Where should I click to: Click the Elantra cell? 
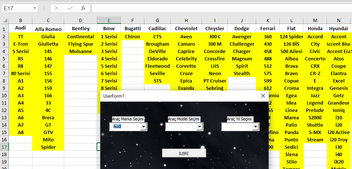coord(338,73)
